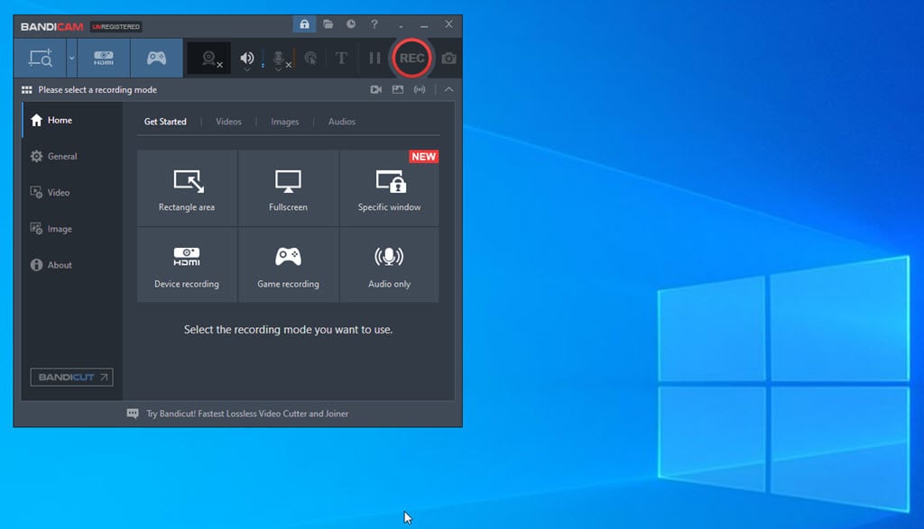Choose the Rectangle area recording mode
Viewport: 924px width, 529px height.
coord(187,188)
